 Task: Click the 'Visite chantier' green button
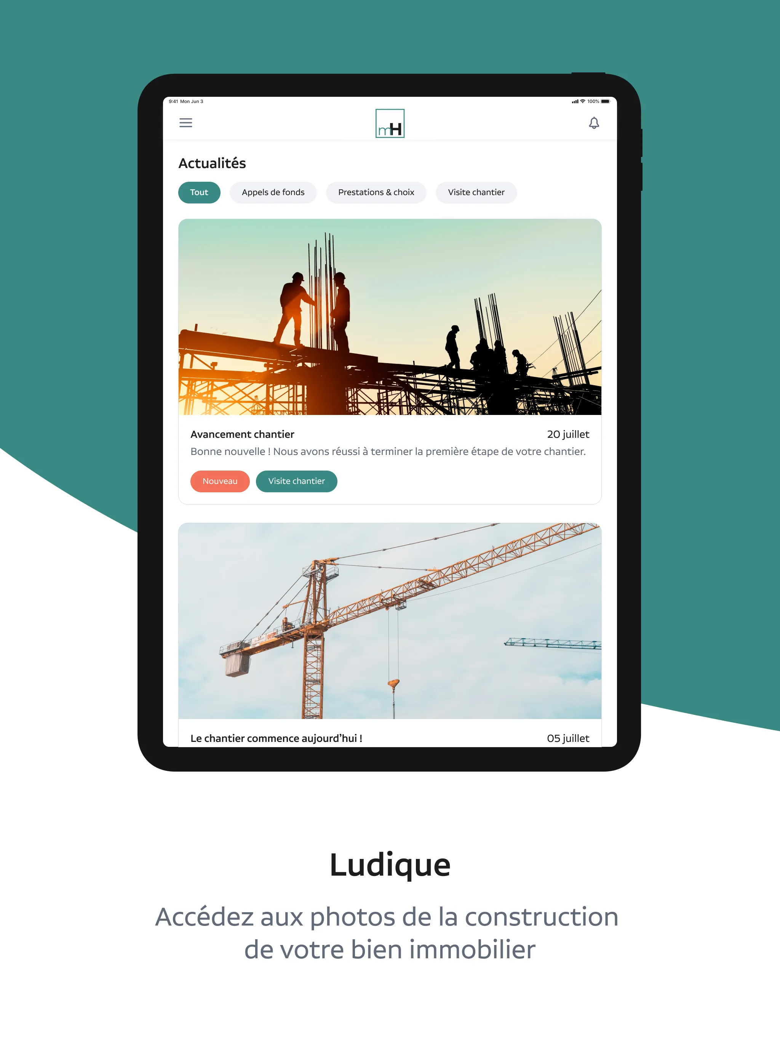pos(296,481)
